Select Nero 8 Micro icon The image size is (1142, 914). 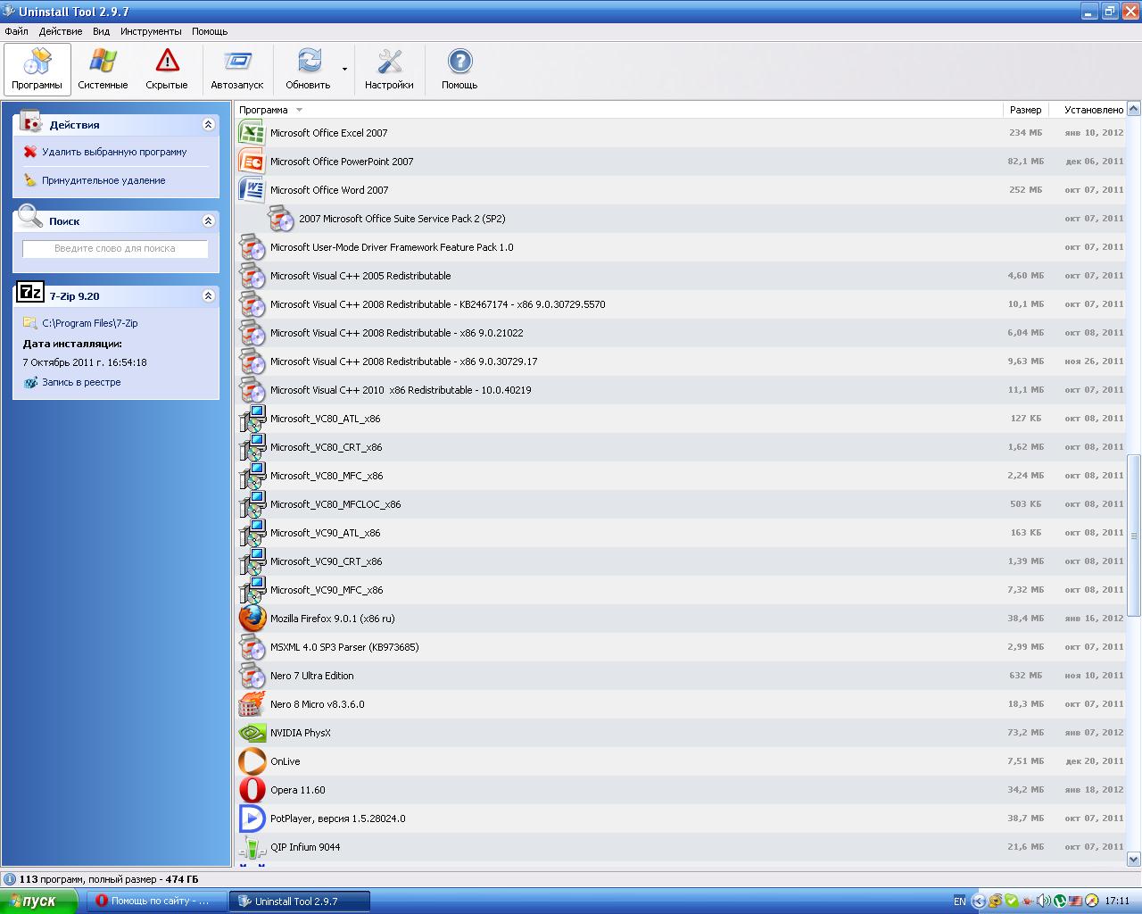[x=252, y=704]
